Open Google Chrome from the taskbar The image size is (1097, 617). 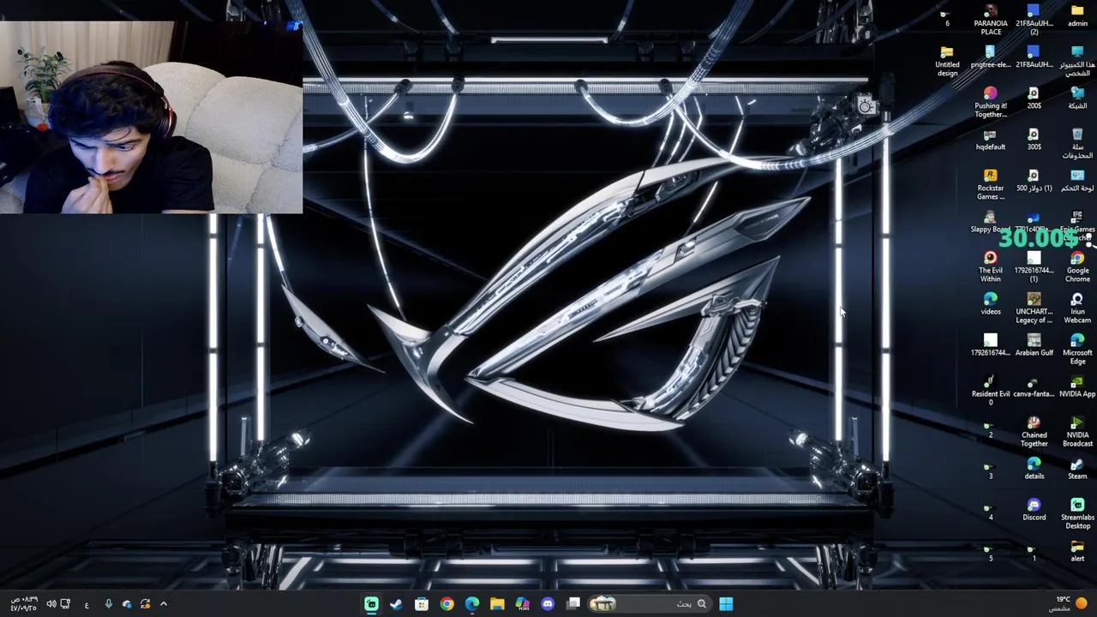pyautogui.click(x=447, y=604)
